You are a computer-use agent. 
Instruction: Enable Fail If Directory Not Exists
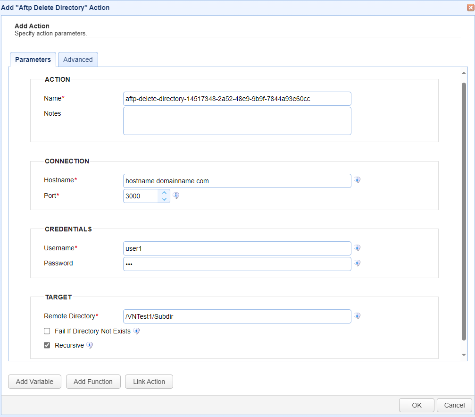47,331
